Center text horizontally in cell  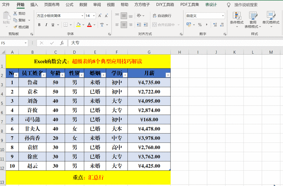point(124,25)
